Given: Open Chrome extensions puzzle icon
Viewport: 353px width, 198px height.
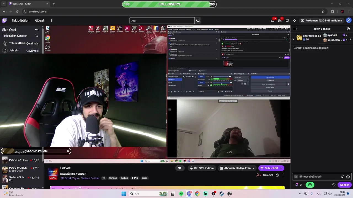Looking at the screenshot, I should click(332, 12).
